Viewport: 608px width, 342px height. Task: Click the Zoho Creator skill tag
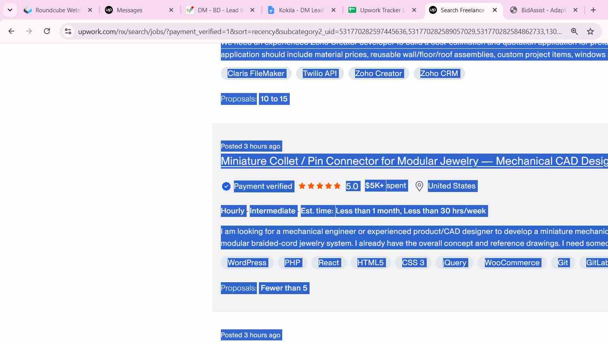[378, 73]
